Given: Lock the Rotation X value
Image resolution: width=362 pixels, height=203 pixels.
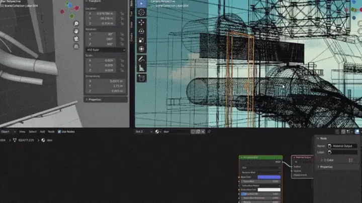Looking at the screenshot, I should [x=122, y=34].
